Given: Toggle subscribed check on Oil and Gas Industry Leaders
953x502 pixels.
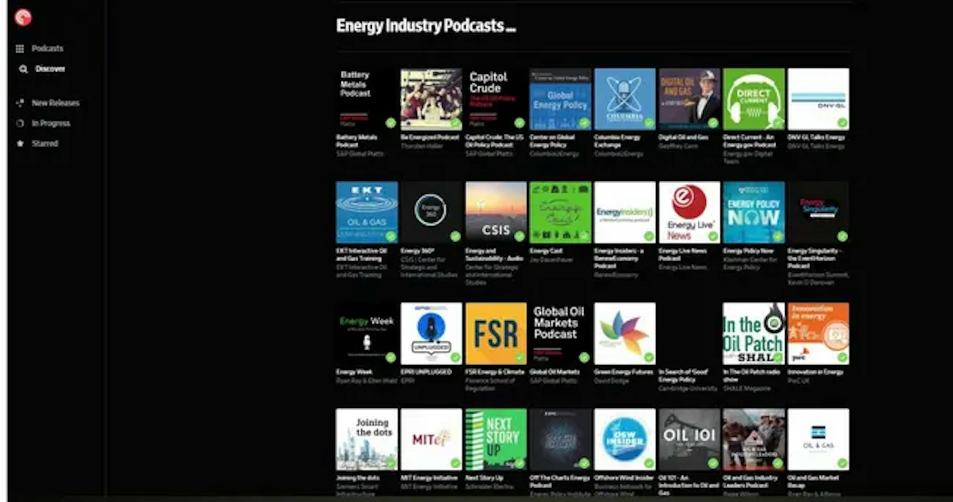Looking at the screenshot, I should (778, 463).
